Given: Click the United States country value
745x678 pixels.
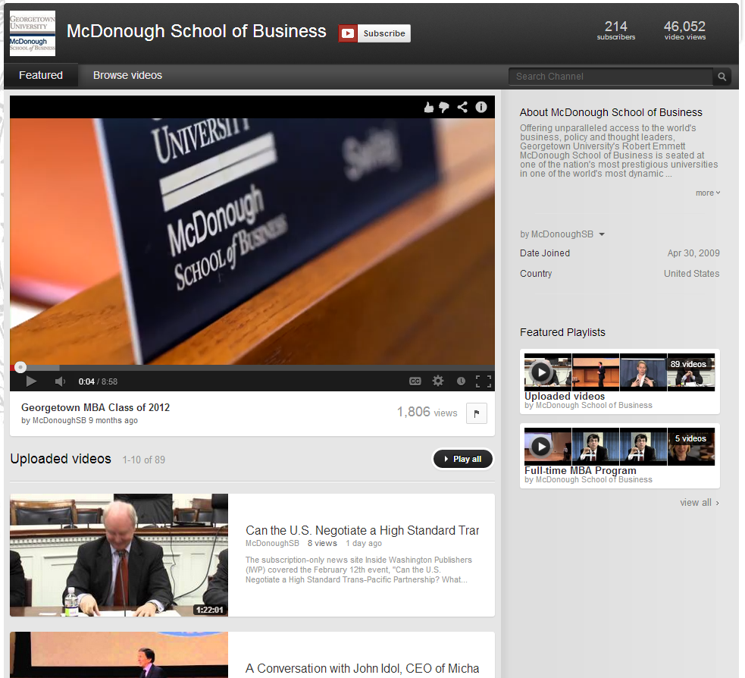Looking at the screenshot, I should pos(692,274).
